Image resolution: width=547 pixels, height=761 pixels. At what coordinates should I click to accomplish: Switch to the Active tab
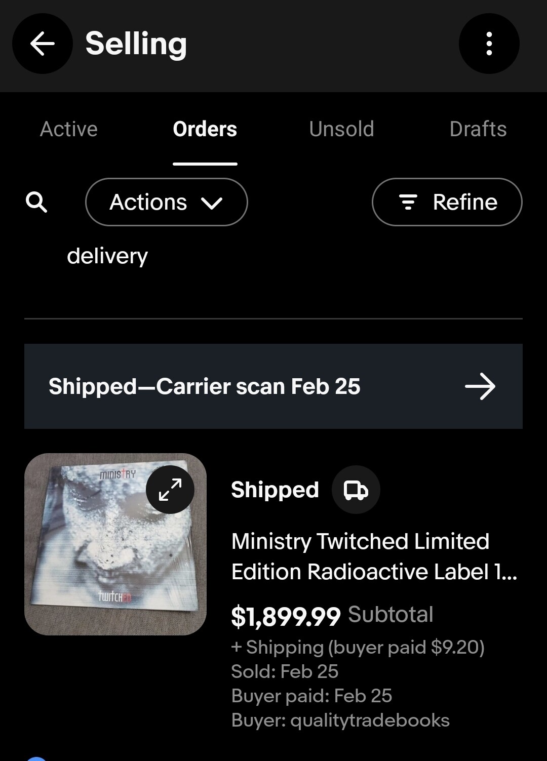coord(69,129)
